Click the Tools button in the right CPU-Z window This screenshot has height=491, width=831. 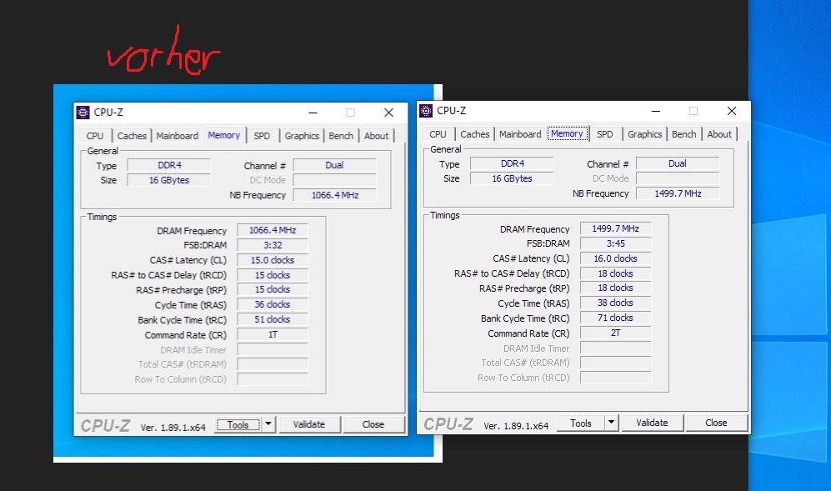click(x=581, y=423)
